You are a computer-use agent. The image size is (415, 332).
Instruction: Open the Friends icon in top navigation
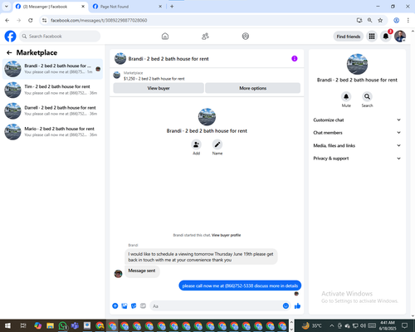point(205,37)
